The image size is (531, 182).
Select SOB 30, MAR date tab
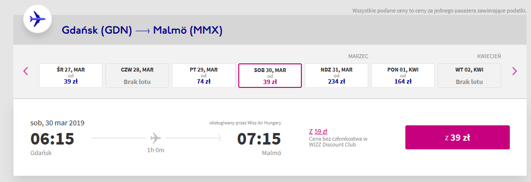(x=270, y=76)
